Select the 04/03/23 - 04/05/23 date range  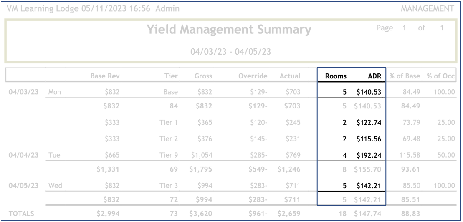point(231,52)
